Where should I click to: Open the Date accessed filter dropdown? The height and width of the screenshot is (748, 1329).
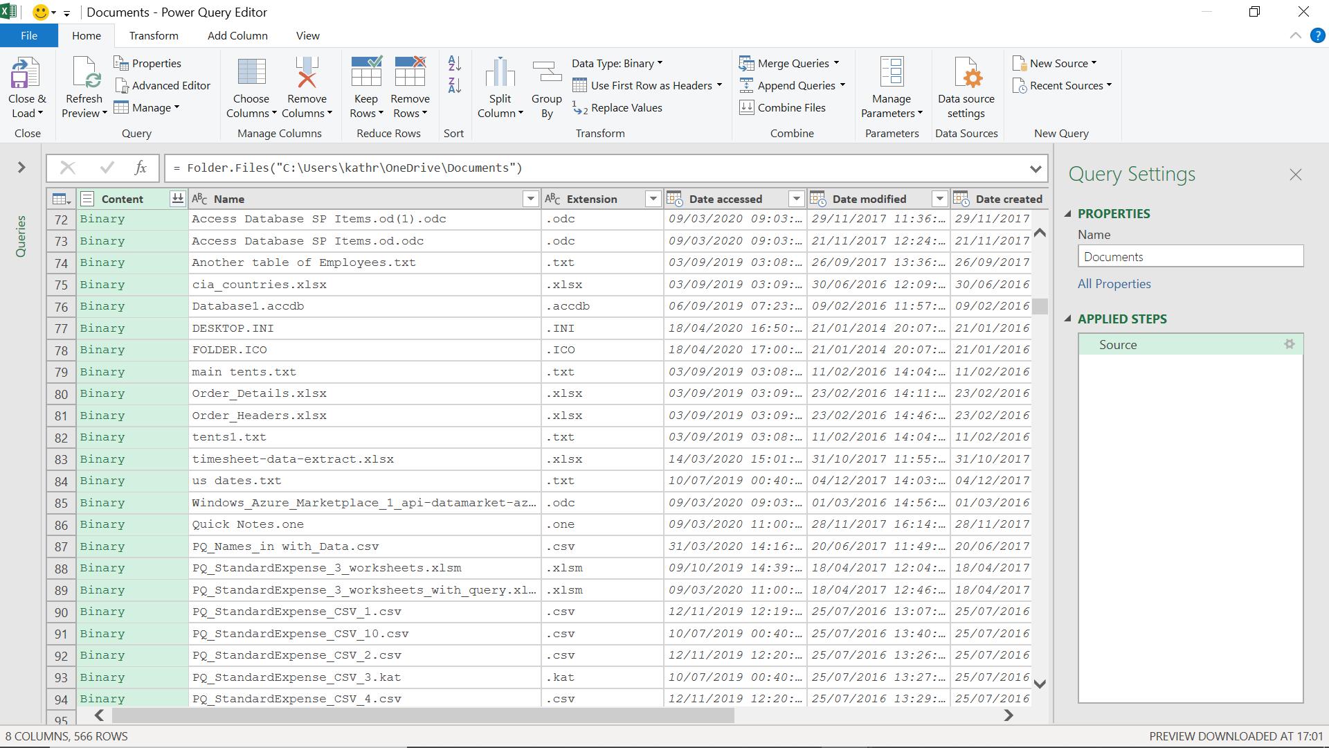tap(796, 199)
